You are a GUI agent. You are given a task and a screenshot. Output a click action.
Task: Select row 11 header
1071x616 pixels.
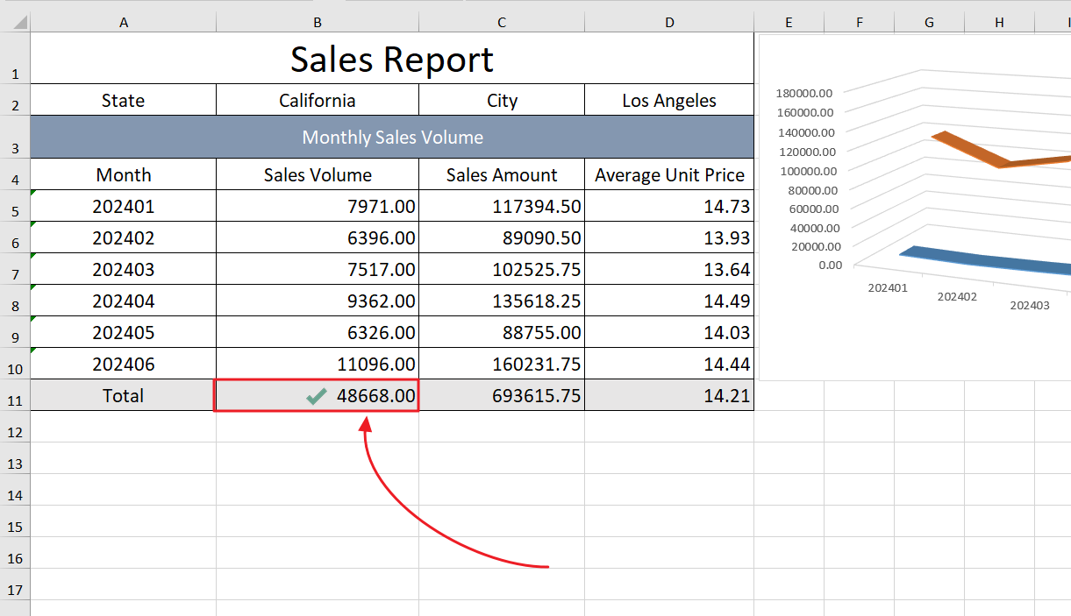(x=15, y=395)
